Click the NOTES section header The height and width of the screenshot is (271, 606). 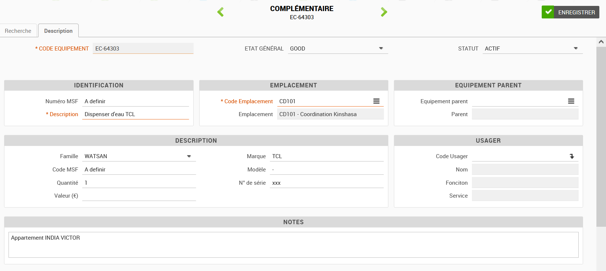click(293, 222)
